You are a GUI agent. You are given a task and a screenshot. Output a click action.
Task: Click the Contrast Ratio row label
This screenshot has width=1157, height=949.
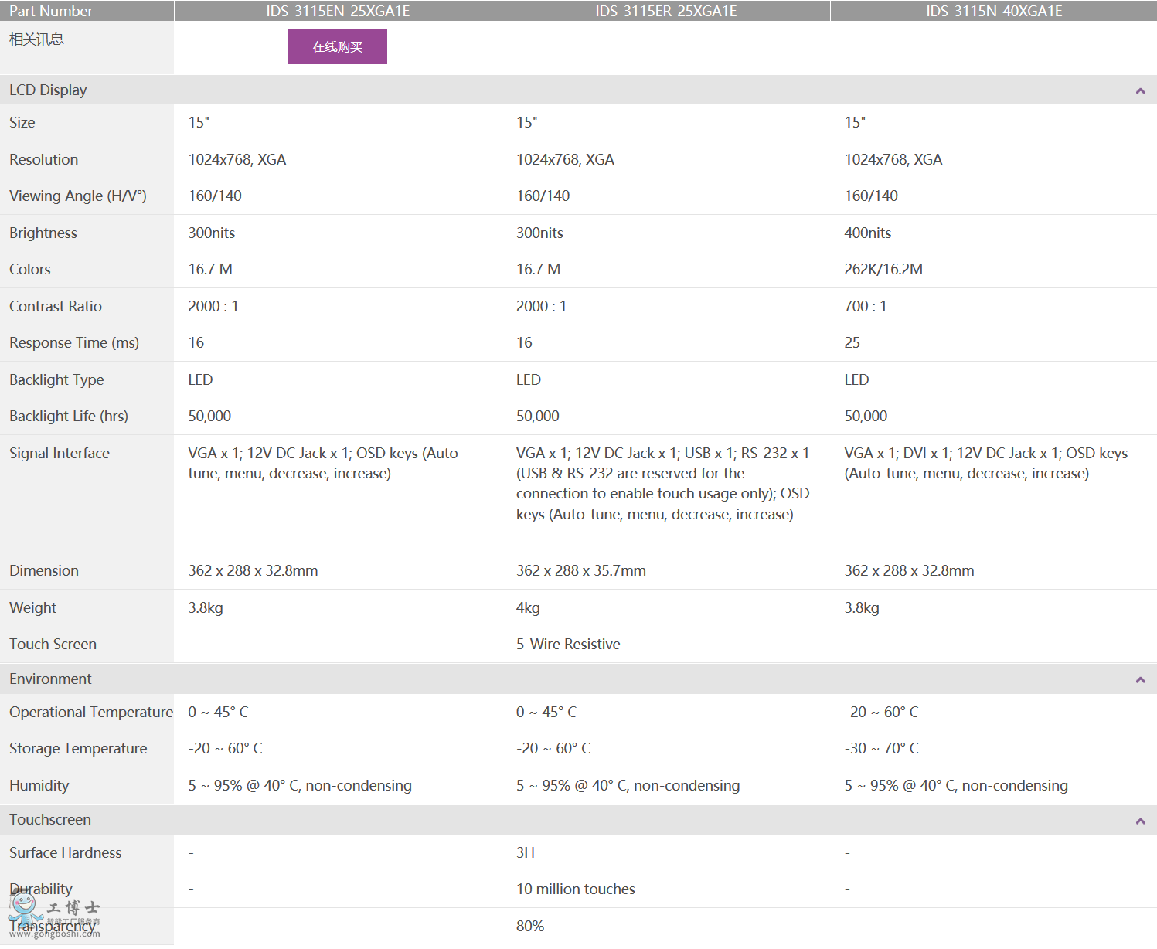tap(56, 307)
